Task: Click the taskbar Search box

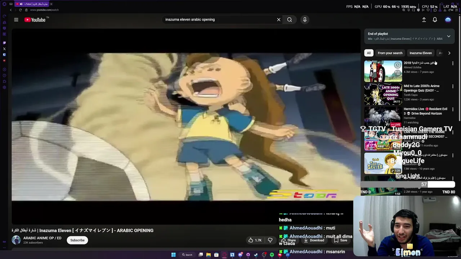Action: click(x=187, y=255)
